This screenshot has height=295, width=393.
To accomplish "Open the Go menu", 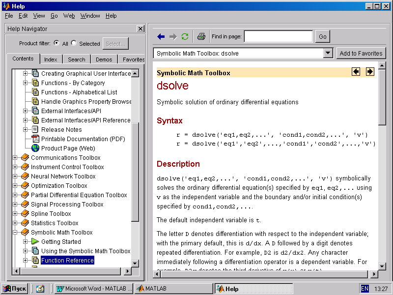I will coord(54,16).
